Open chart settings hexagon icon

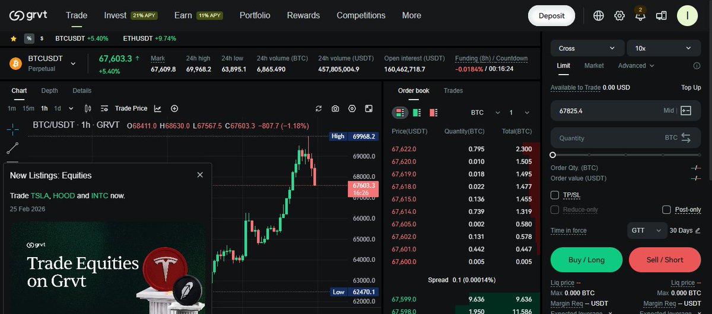point(352,108)
